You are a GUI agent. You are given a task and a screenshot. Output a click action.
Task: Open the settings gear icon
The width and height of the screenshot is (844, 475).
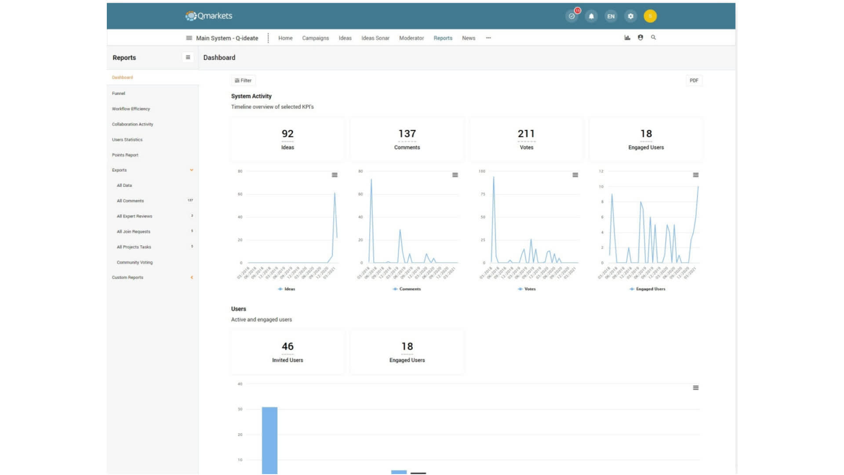pyautogui.click(x=630, y=16)
